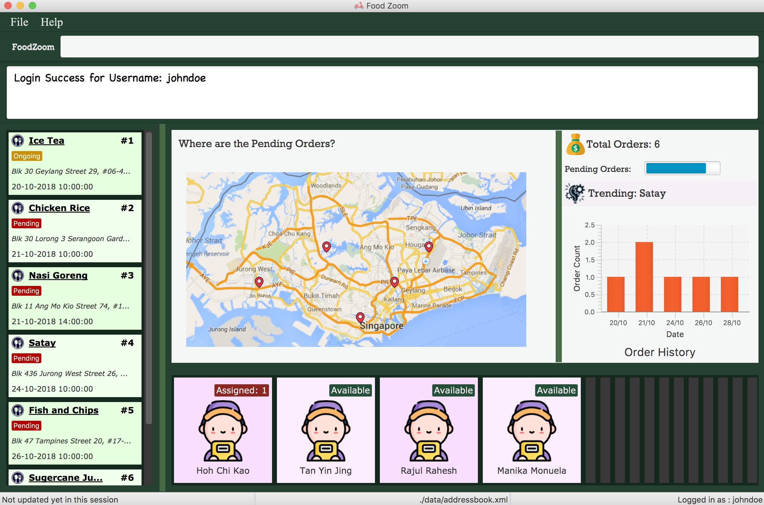Click on Ice Tea order link
This screenshot has height=505, width=764.
[x=46, y=140]
